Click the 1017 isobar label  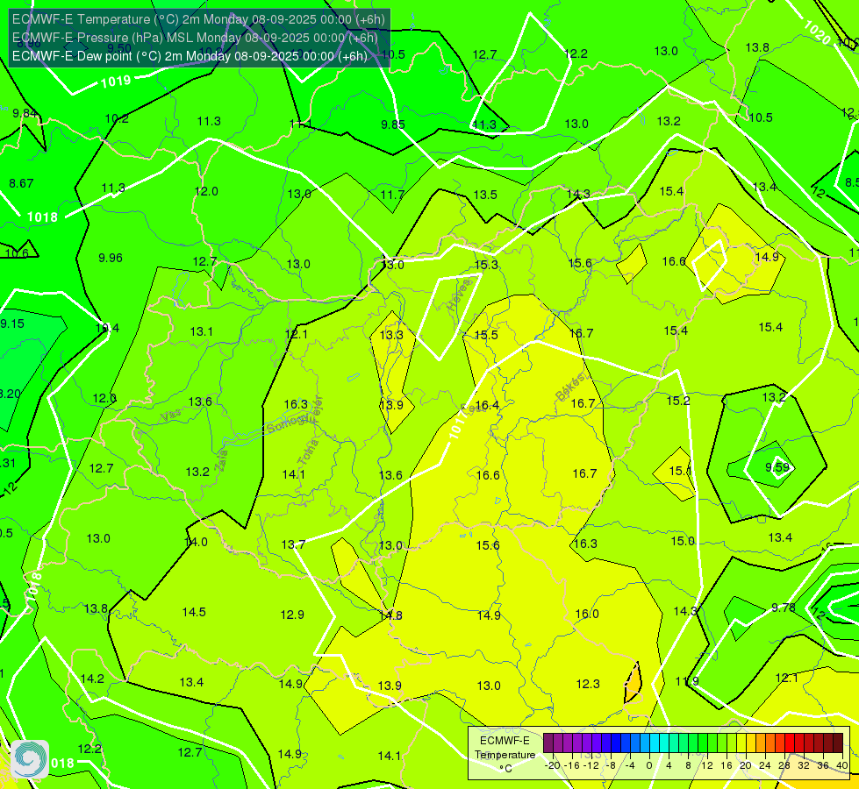pos(457,425)
